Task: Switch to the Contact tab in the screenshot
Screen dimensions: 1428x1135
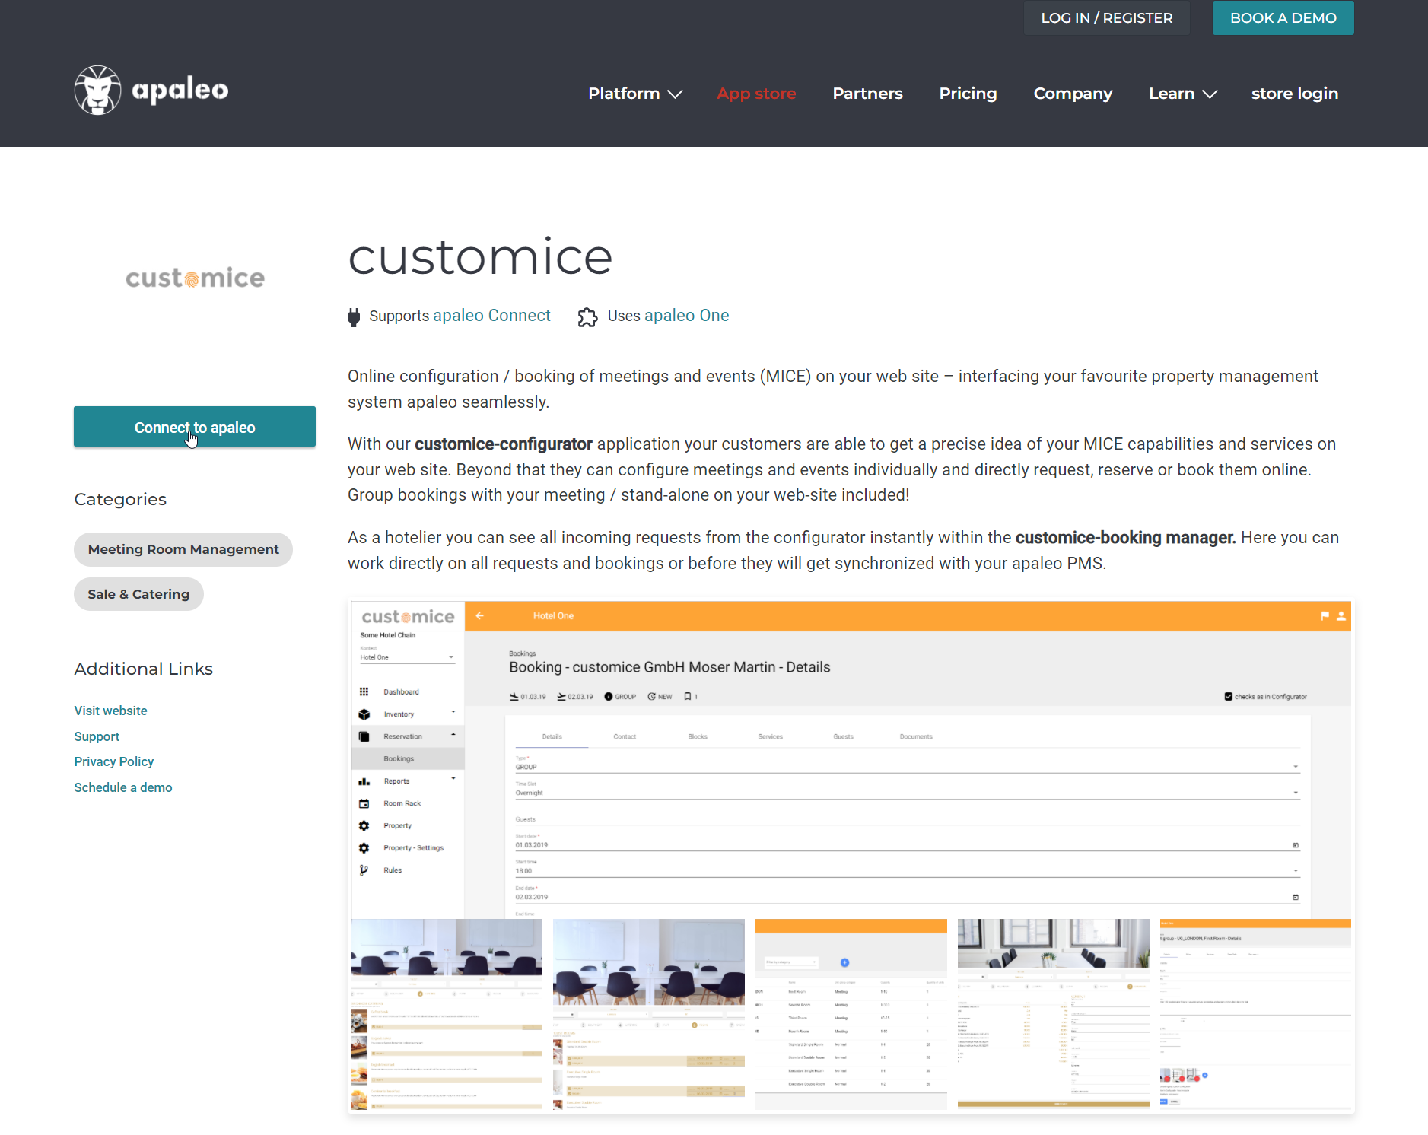Action: click(625, 736)
